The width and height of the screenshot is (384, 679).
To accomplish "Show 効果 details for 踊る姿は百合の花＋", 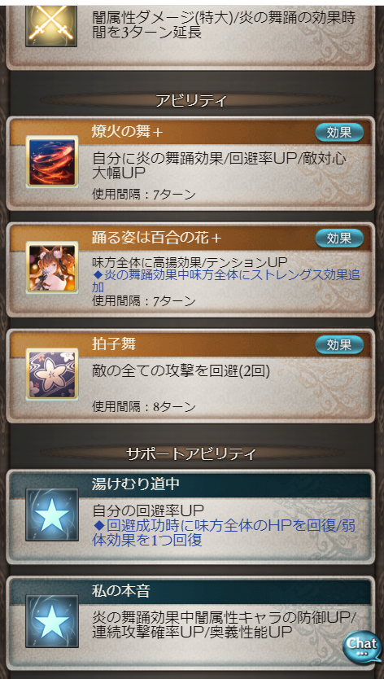I will [x=339, y=239].
